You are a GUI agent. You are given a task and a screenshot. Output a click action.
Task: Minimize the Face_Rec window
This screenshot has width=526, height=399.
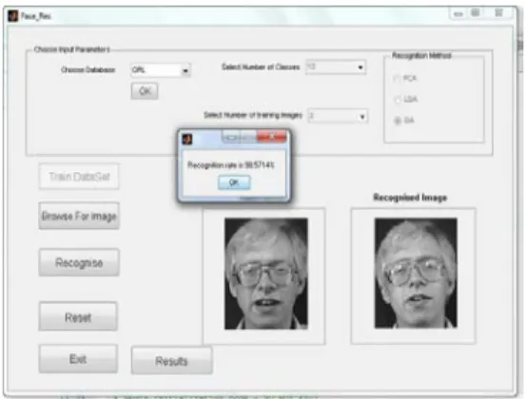point(458,13)
